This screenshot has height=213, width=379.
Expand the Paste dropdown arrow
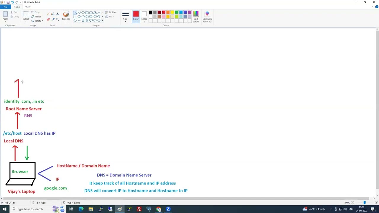coord(5,21)
